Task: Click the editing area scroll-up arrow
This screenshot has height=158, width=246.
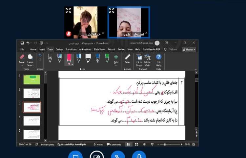Action: click(x=196, y=73)
